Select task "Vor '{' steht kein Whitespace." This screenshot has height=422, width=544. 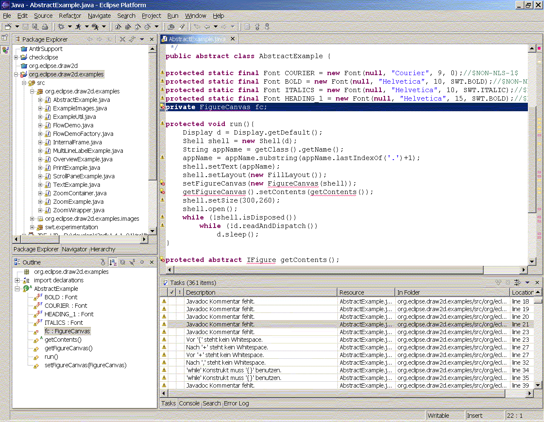tap(224, 340)
